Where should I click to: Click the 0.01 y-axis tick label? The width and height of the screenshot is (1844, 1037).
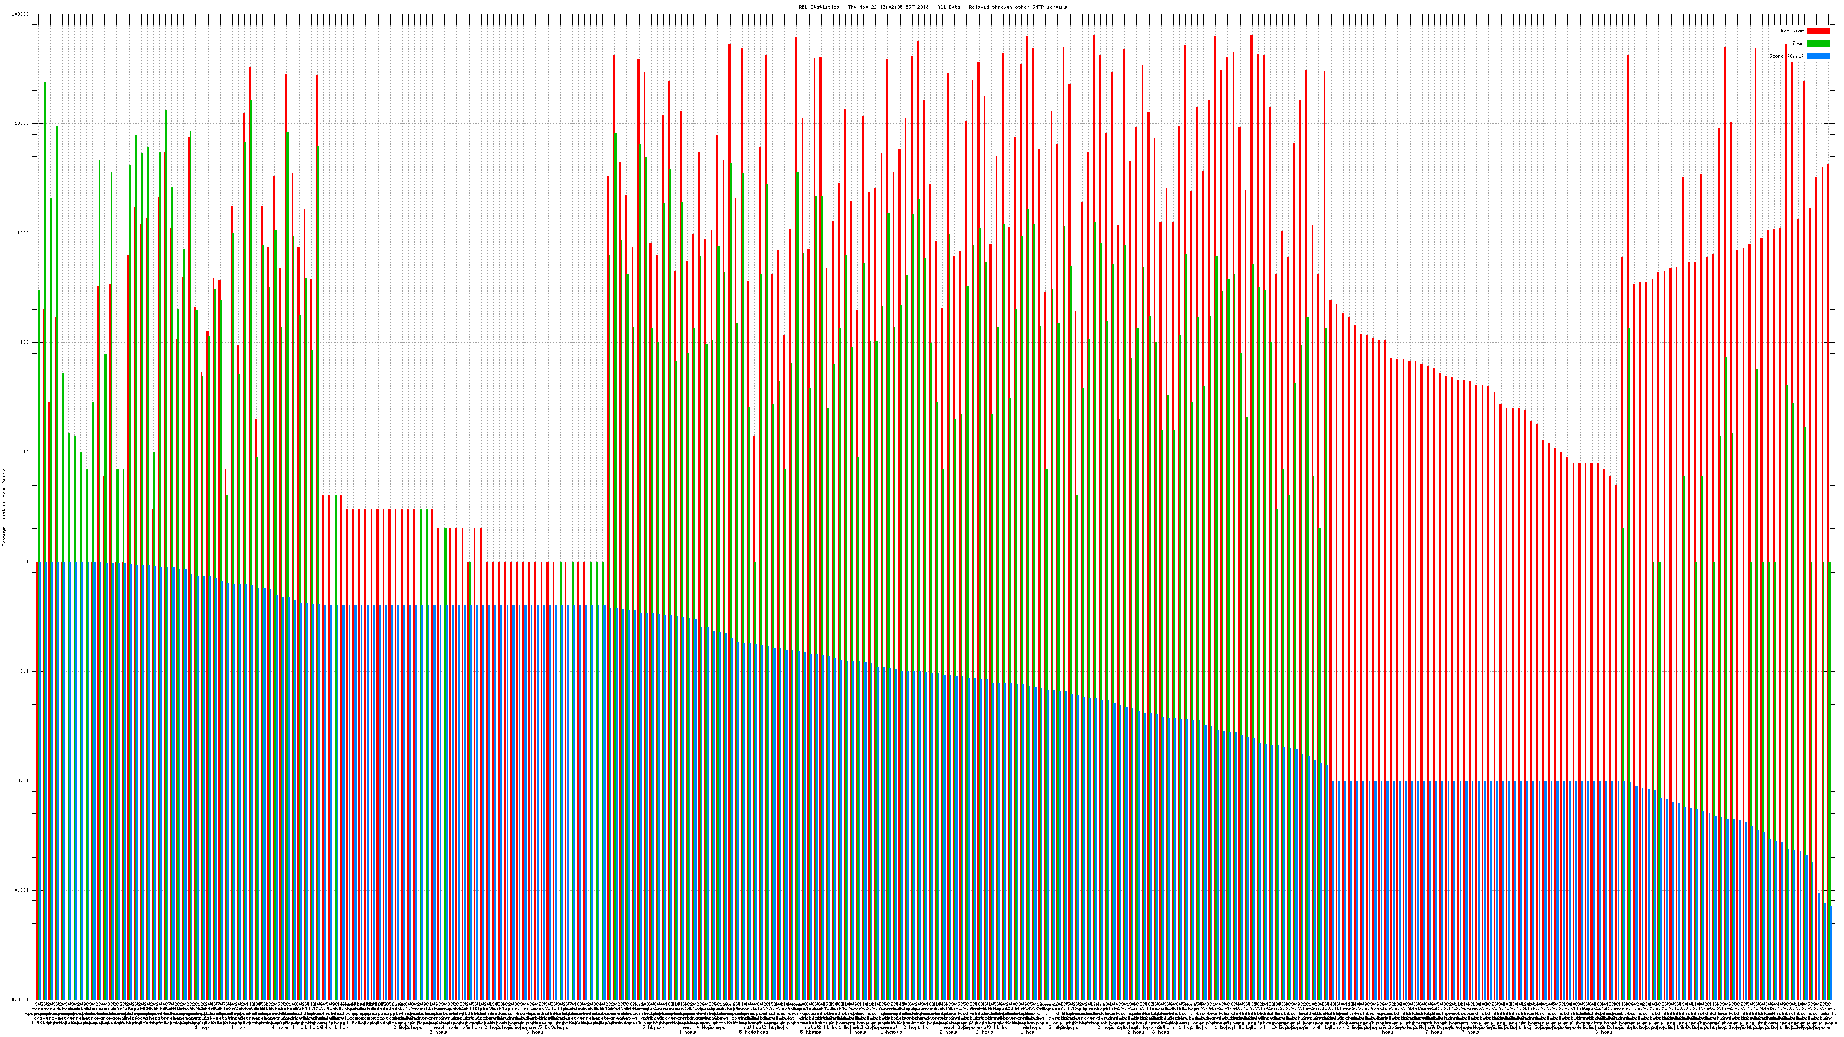pos(24,781)
